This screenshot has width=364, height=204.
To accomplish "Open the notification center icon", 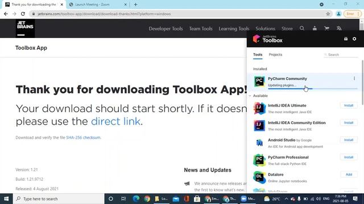I will pos(355,199).
